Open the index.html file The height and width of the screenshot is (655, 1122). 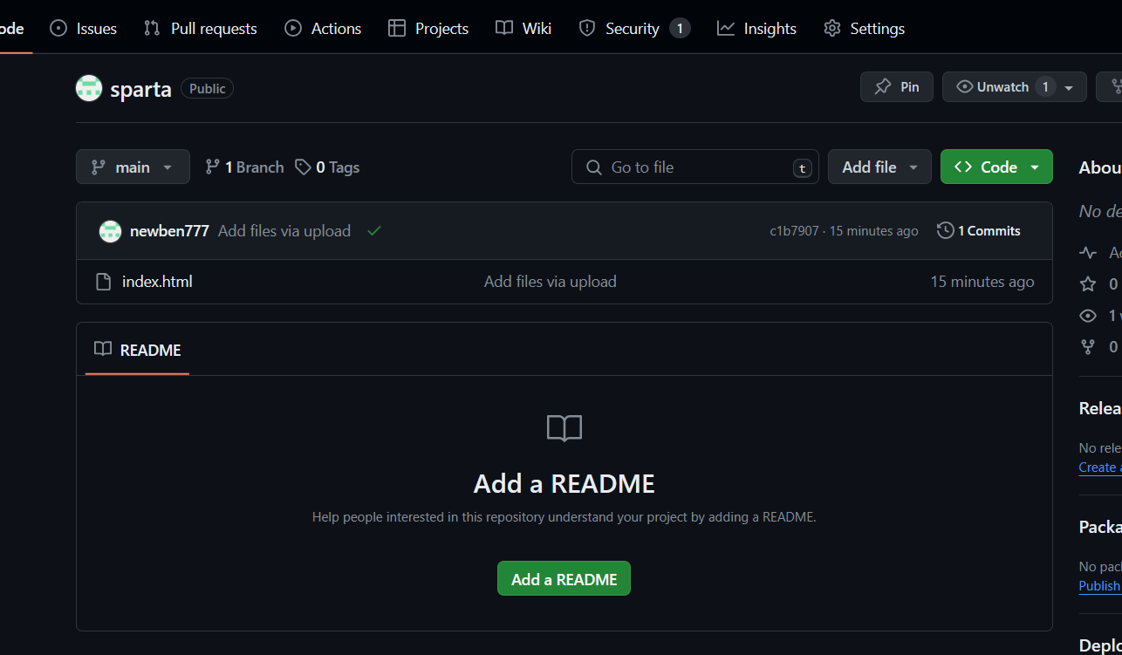point(157,282)
